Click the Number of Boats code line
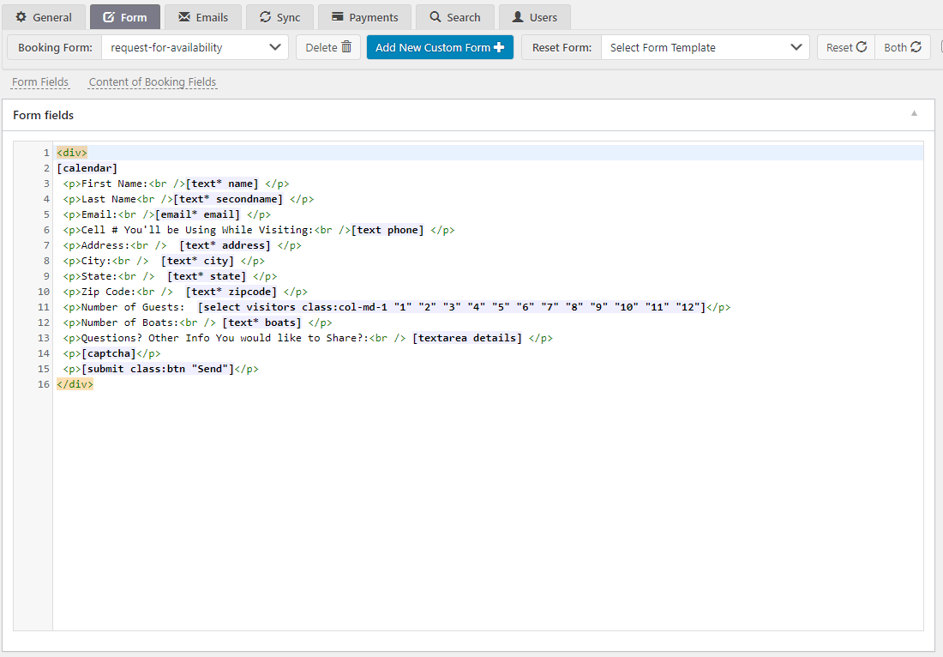Screen dimensions: 943x657 197,322
